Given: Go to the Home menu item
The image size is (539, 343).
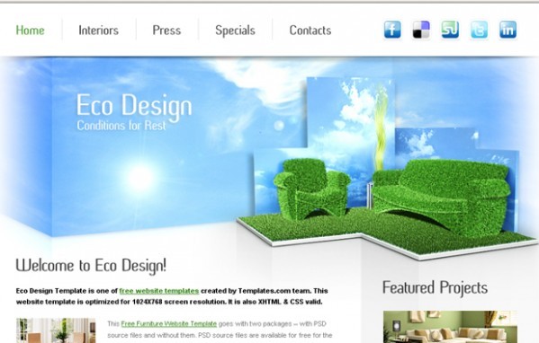Looking at the screenshot, I should 31,31.
